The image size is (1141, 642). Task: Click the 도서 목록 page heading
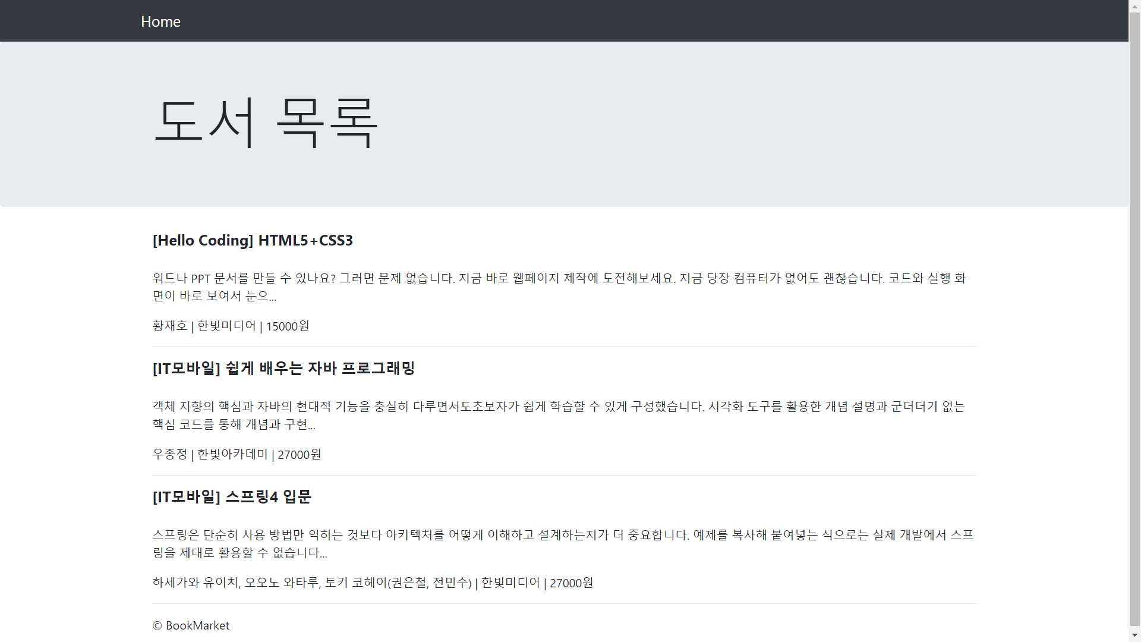pyautogui.click(x=266, y=122)
